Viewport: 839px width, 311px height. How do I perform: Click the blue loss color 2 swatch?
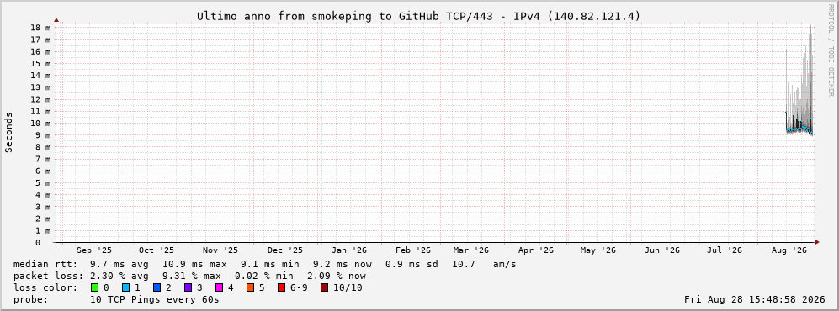(x=157, y=287)
